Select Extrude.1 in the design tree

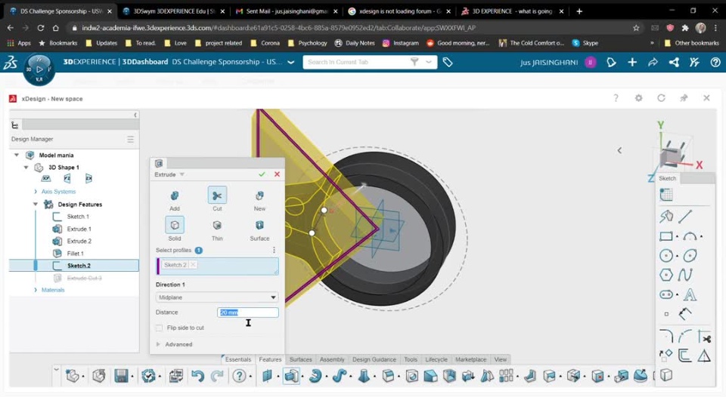pyautogui.click(x=79, y=229)
